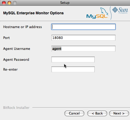The height and width of the screenshot is (120, 130).
Task: Proceed with the Next > button
Action: coord(119,113)
